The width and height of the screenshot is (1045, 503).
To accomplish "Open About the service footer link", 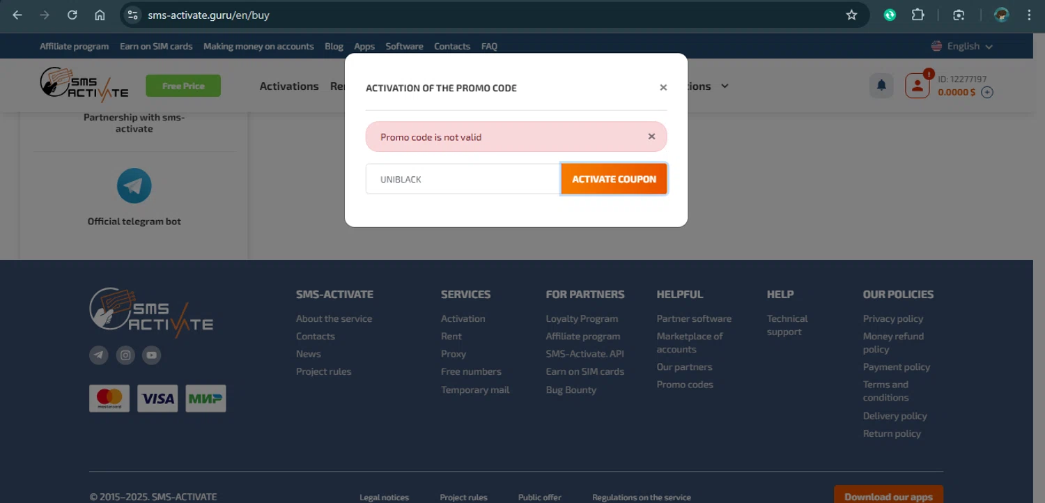I will point(334,318).
